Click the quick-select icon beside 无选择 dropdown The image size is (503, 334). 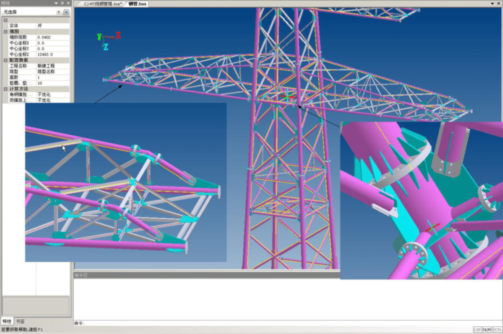pyautogui.click(x=66, y=12)
